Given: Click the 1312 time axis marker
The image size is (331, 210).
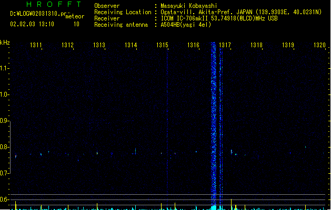Looking at the screenshot, I should 67,45.
